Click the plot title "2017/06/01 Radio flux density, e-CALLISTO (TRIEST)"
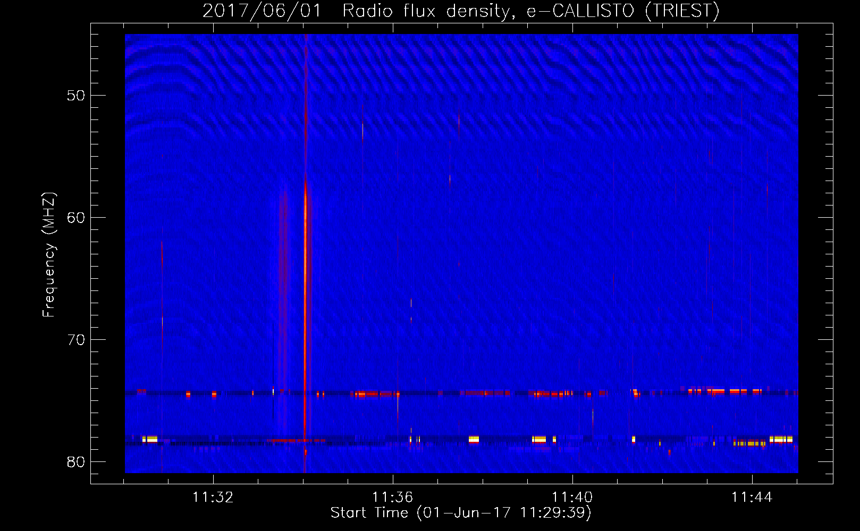This screenshot has width=860, height=531. 461,11
